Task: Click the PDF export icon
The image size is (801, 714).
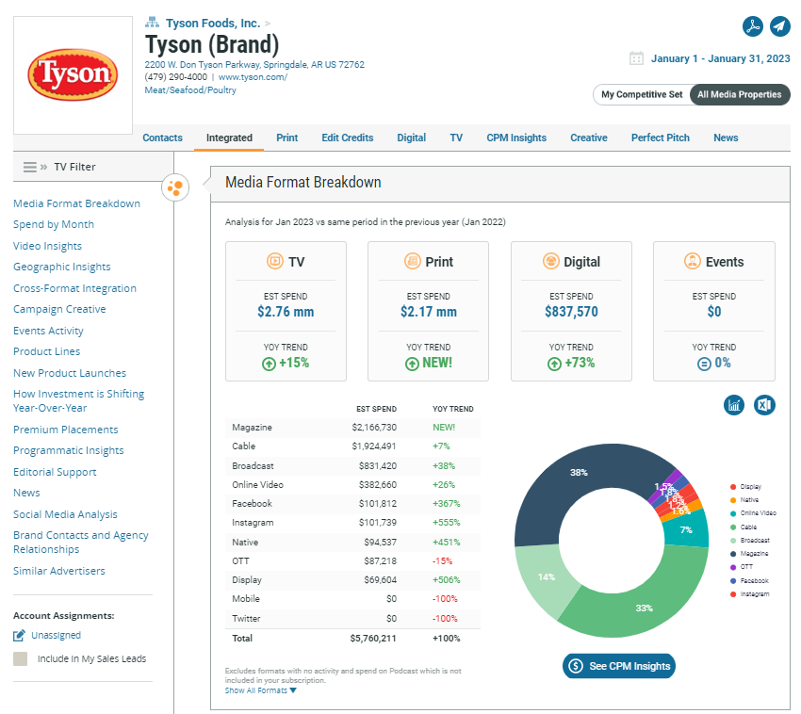Action: tap(753, 26)
